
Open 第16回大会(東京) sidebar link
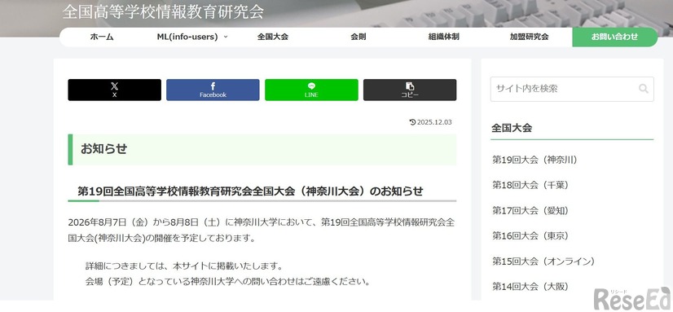coord(530,235)
